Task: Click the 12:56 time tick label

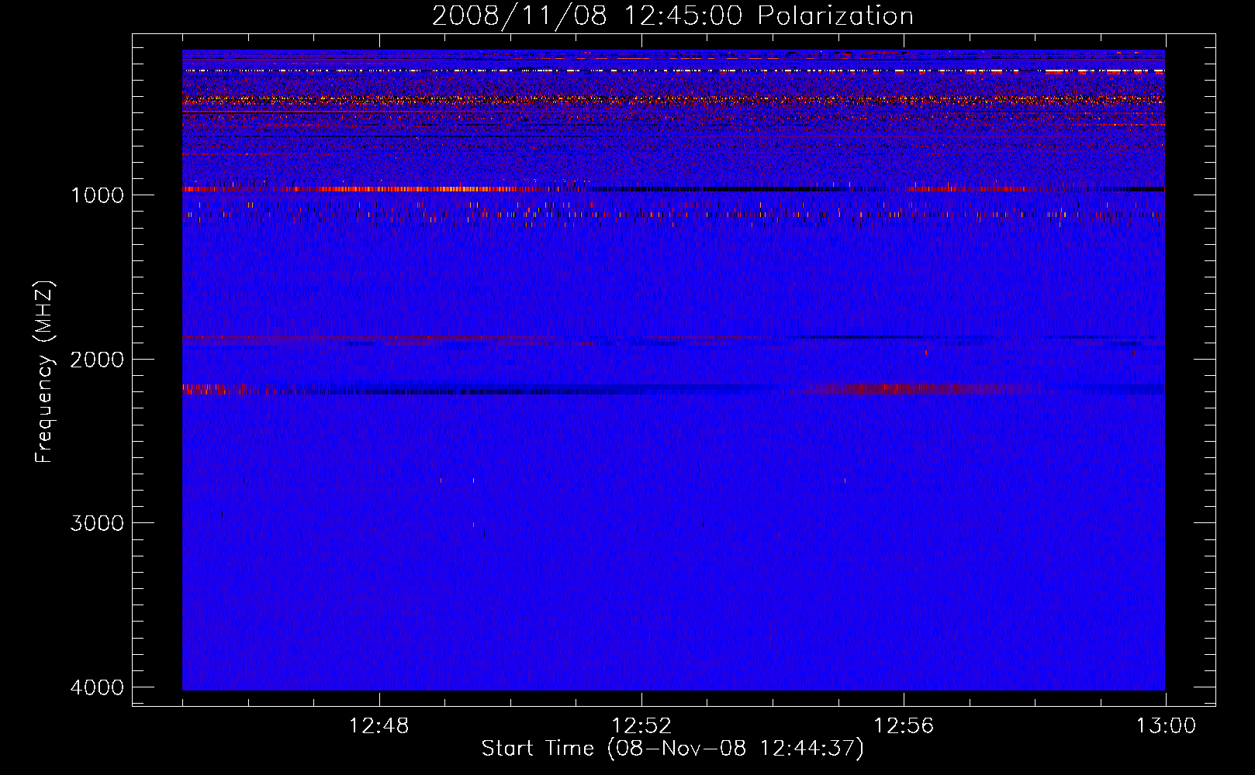Action: click(904, 726)
